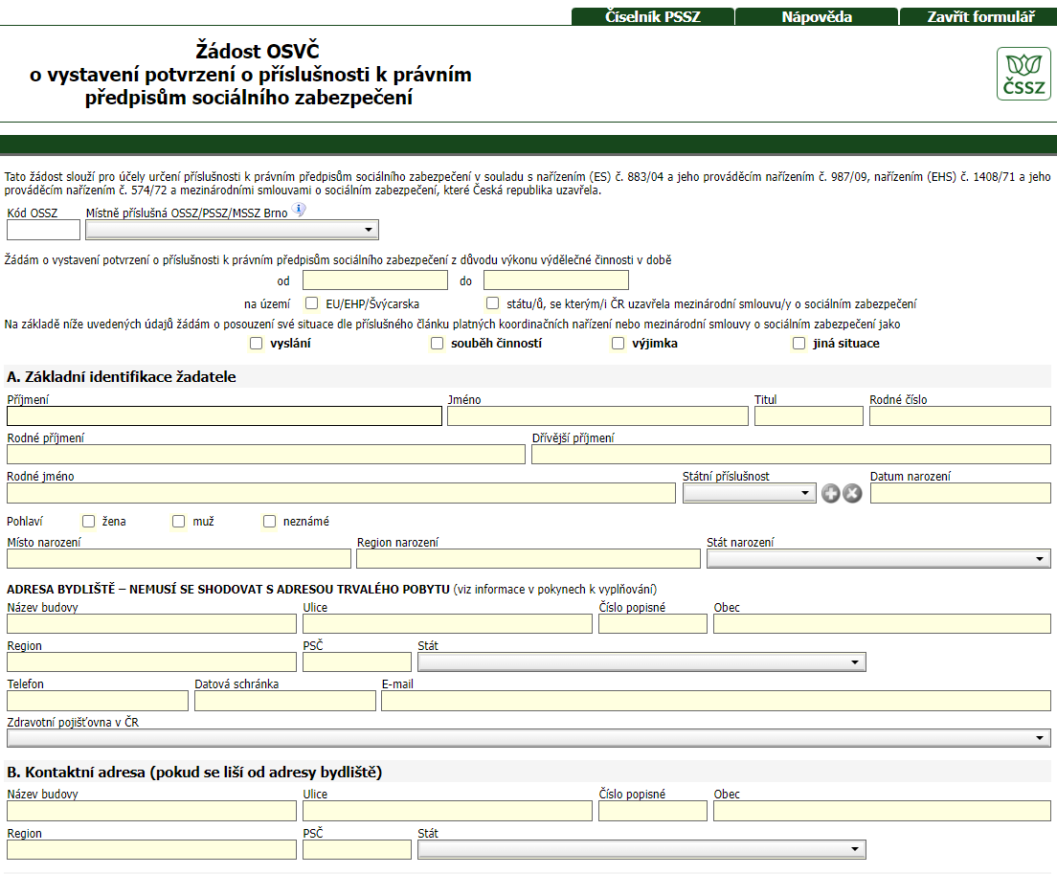Toggle the jiná situace checkbox
The height and width of the screenshot is (874, 1057).
[x=799, y=344]
